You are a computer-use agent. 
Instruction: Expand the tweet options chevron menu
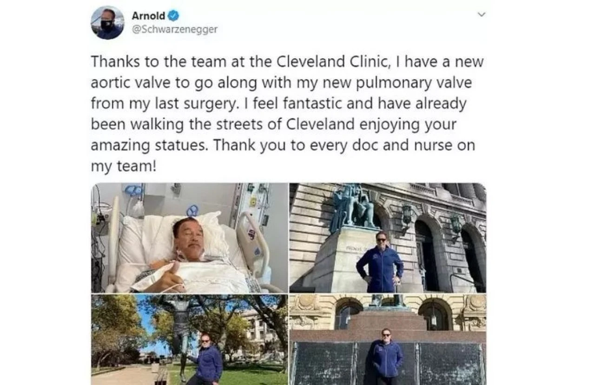pyautogui.click(x=482, y=15)
